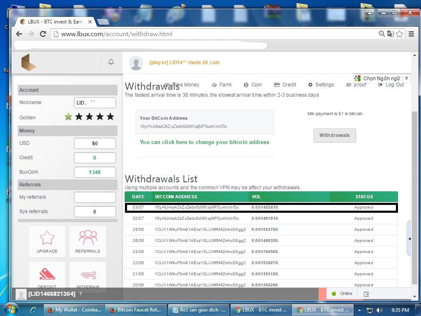Reload the page with the refresh icon
The image size is (421, 316).
coord(43,34)
